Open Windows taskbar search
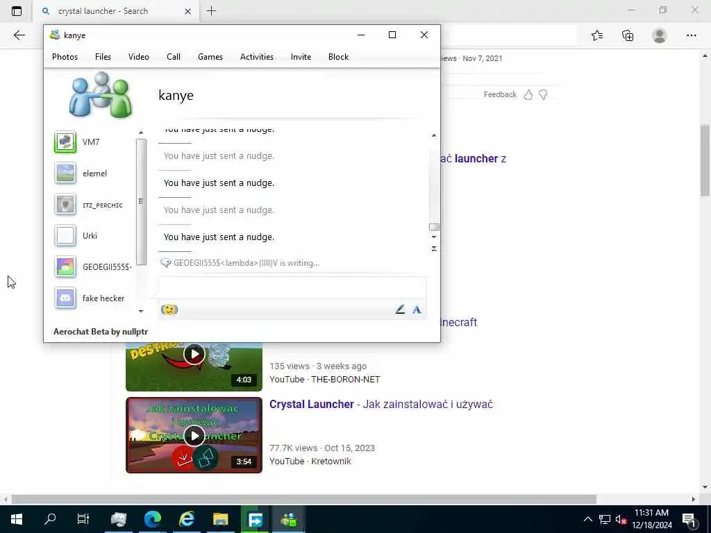Viewport: 711px width, 533px height. pyautogui.click(x=50, y=519)
